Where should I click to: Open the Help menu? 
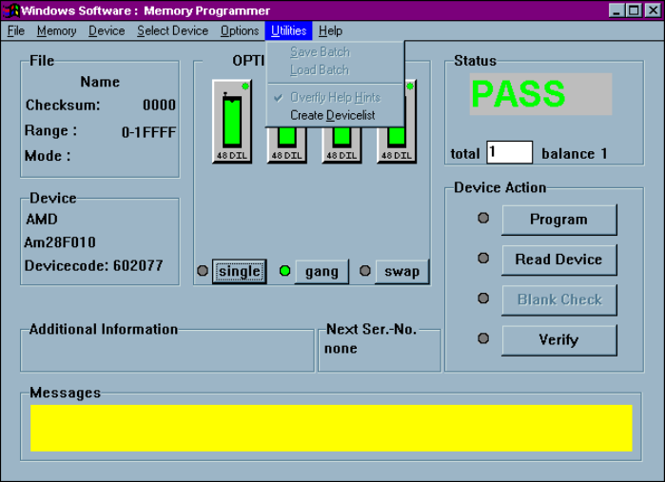pos(330,31)
